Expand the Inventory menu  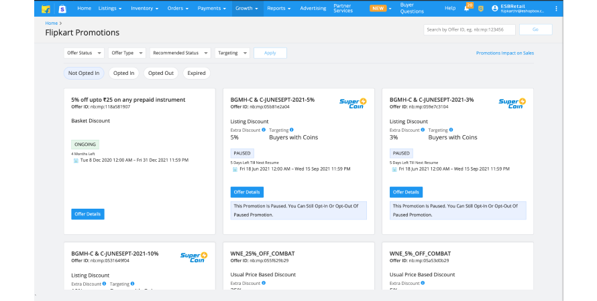pyautogui.click(x=144, y=8)
